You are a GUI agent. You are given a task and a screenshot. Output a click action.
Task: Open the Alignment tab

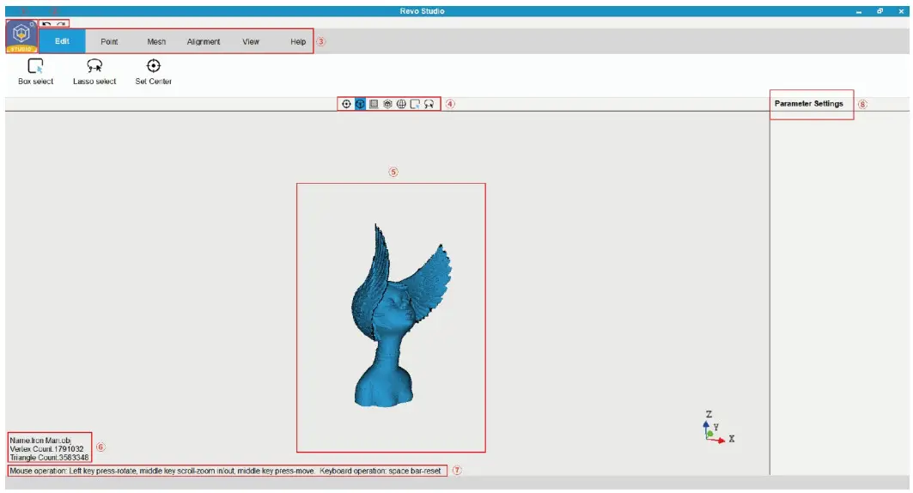pos(204,41)
